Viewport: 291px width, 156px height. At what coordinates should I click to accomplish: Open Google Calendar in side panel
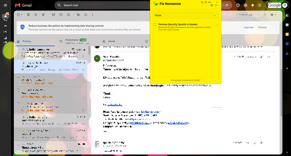pyautogui.click(x=287, y=25)
